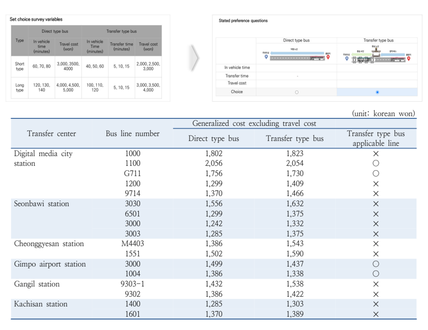
Task: Click the X mark for bus line 1000
Action: coord(376,154)
